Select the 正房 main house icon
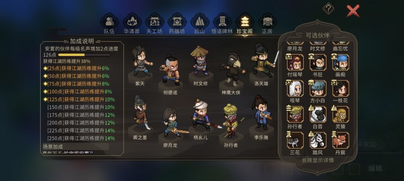Viewport: 404px width, 181px height. (267, 22)
